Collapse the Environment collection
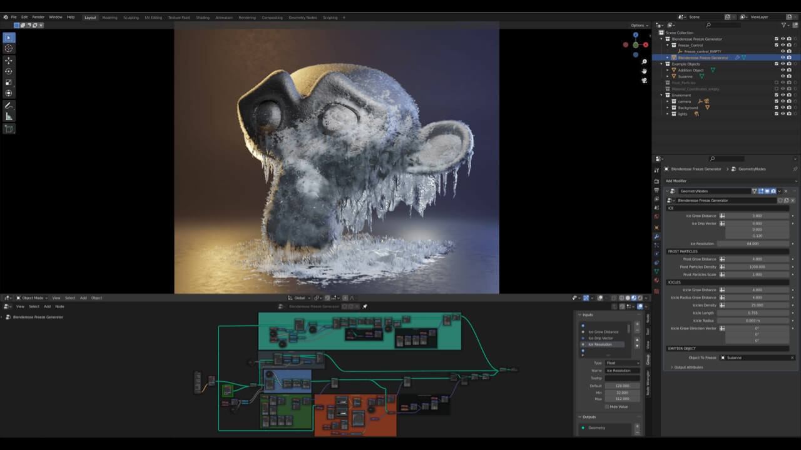This screenshot has height=450, width=801. [662, 95]
